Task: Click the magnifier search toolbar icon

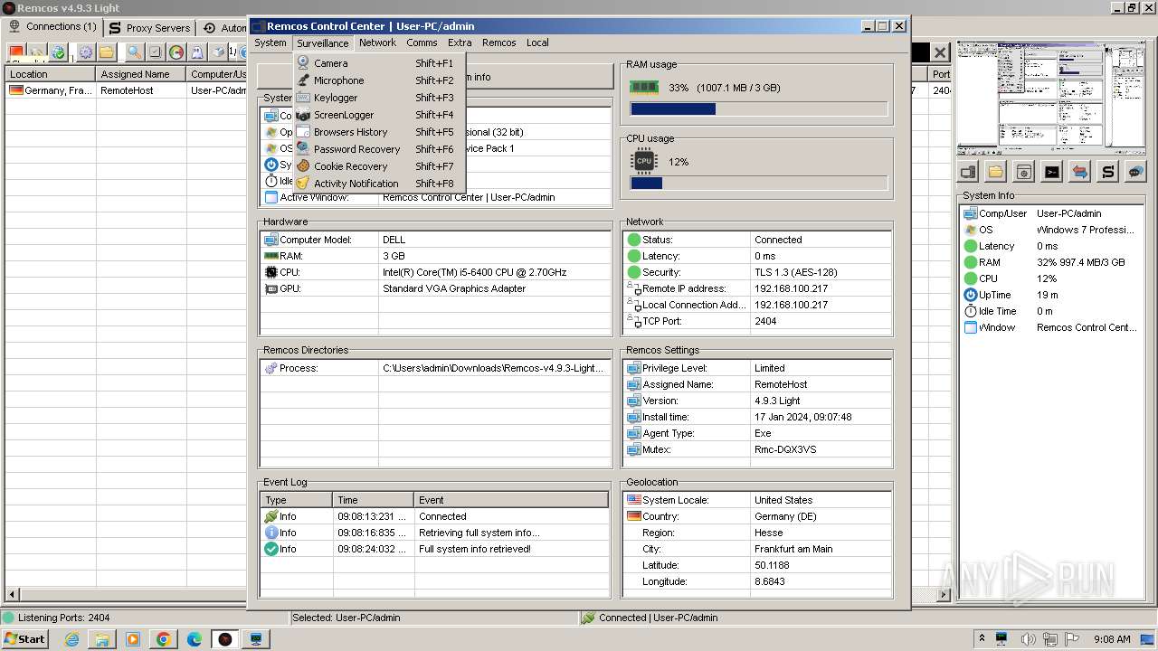Action: 134,52
